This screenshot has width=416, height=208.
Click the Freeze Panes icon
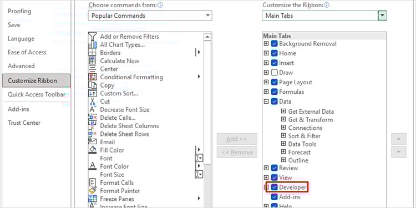click(x=92, y=199)
